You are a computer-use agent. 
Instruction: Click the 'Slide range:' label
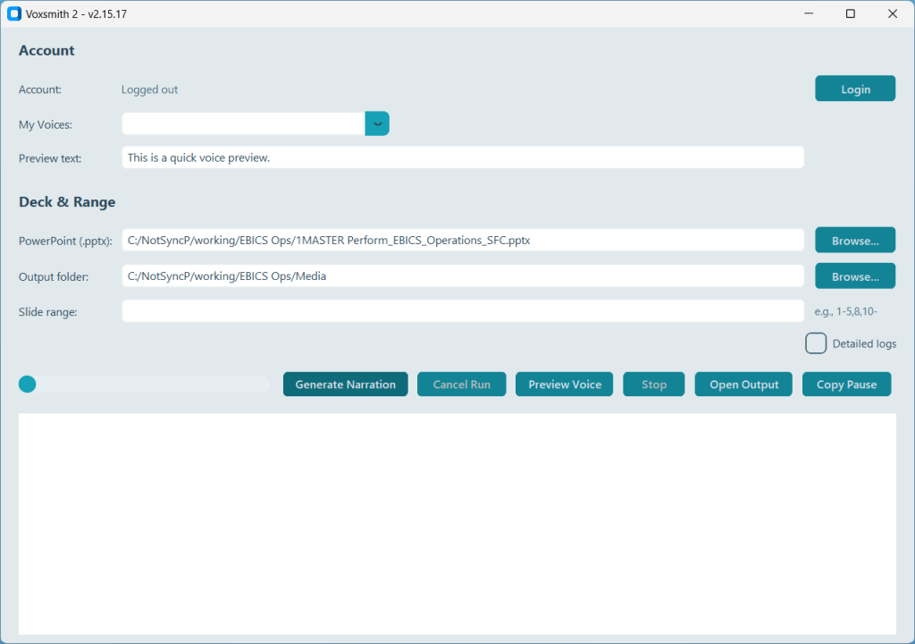pyautogui.click(x=48, y=312)
